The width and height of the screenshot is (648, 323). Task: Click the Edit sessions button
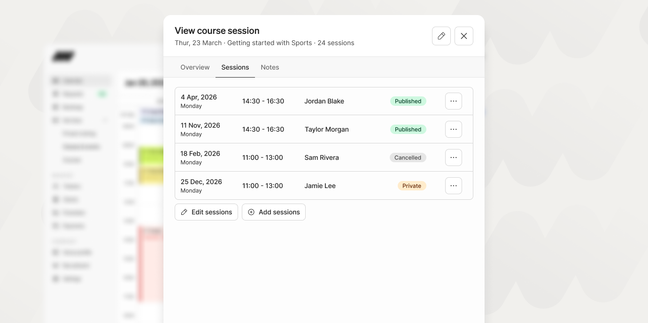click(x=206, y=212)
